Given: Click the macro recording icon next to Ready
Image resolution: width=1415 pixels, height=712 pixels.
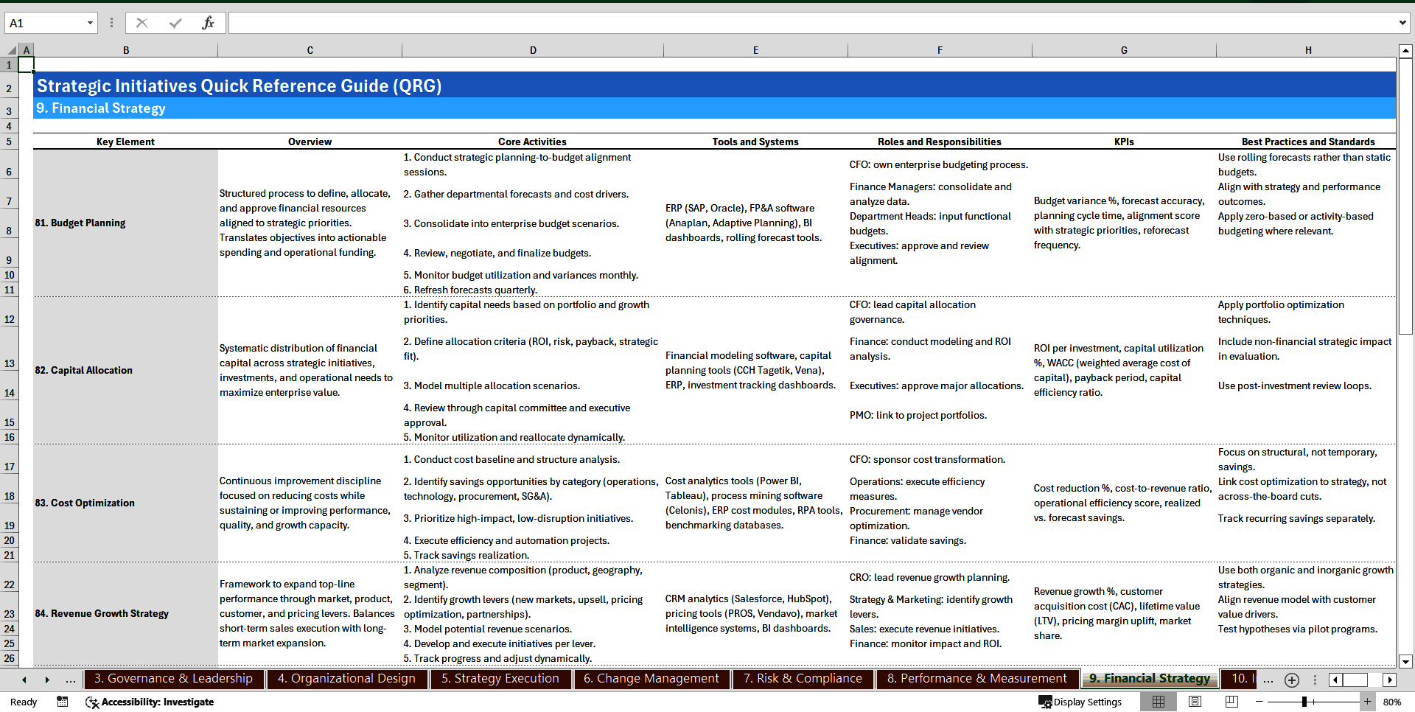Looking at the screenshot, I should tap(63, 702).
